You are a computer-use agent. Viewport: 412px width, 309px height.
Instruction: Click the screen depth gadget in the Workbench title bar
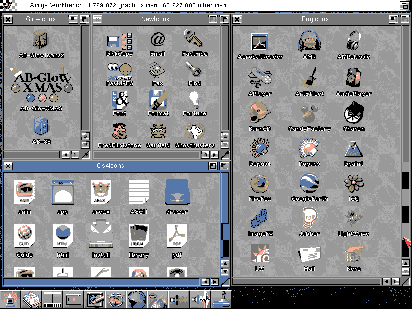pos(405,5)
